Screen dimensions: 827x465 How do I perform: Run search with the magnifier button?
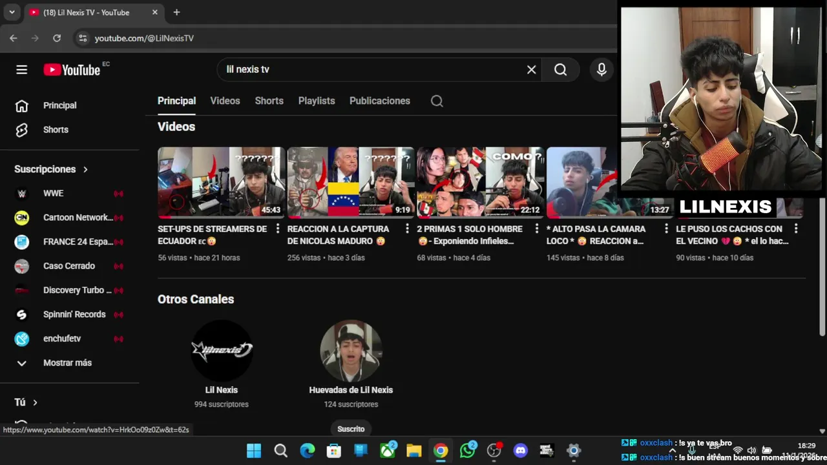[560, 70]
